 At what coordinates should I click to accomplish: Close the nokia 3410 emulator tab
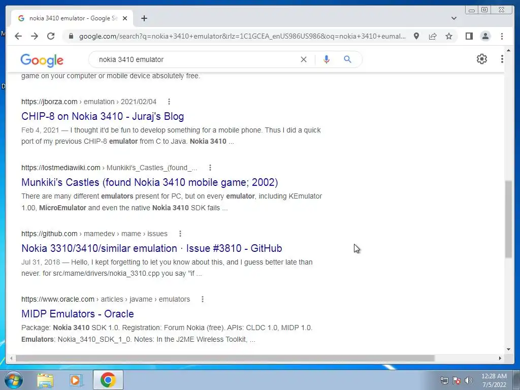(x=125, y=18)
